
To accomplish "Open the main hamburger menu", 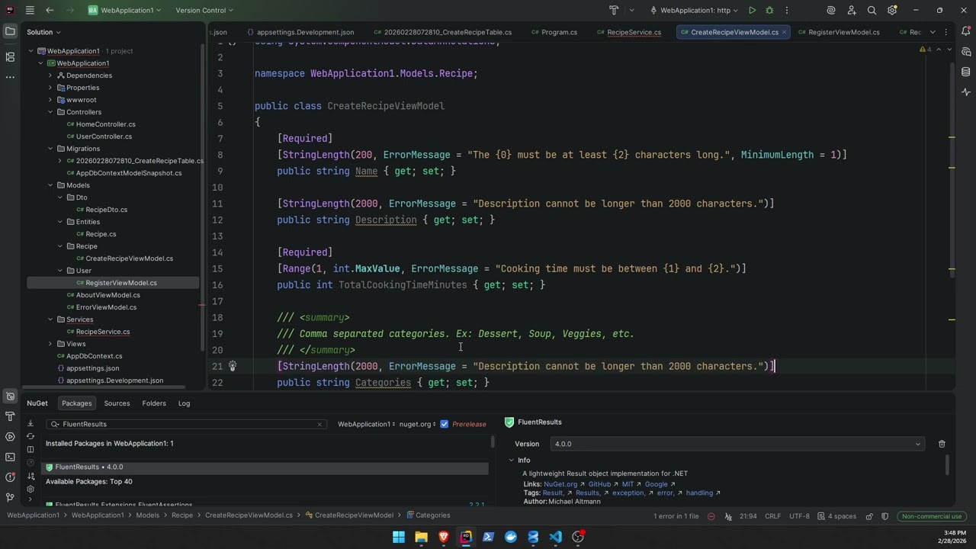I will 30,10.
